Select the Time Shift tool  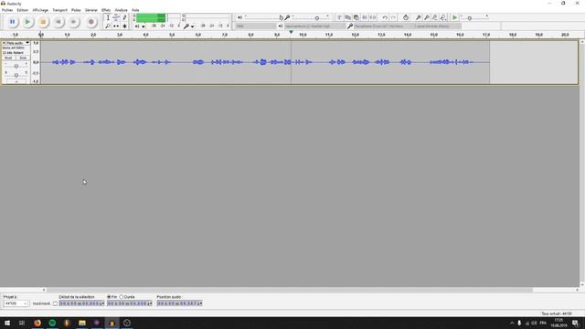click(x=116, y=27)
